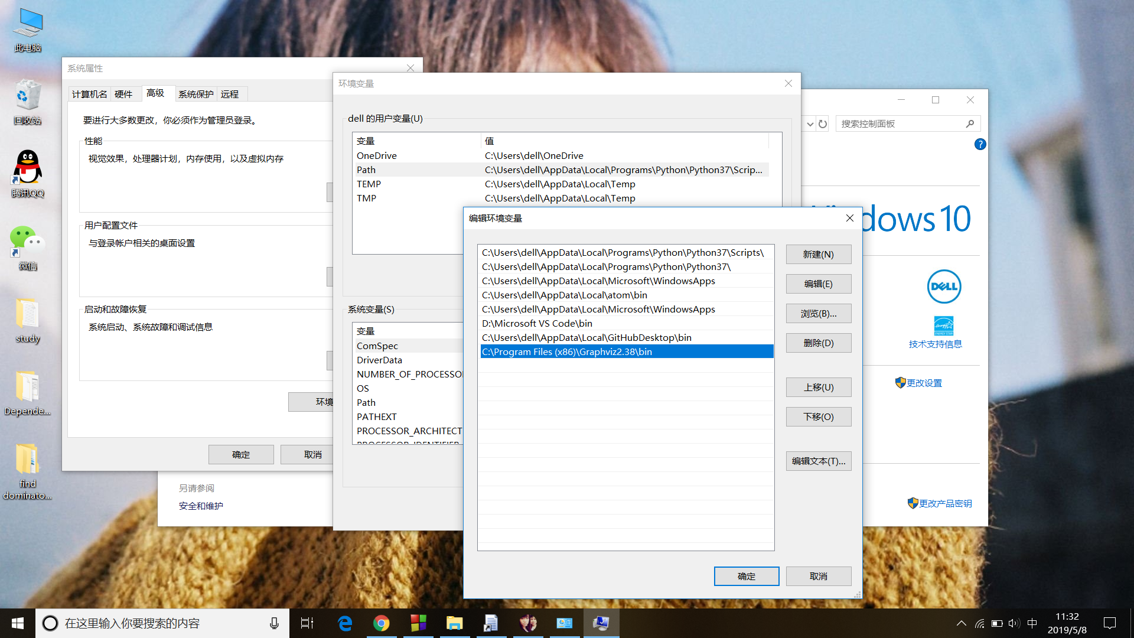
Task: Click 浏览(B)... button
Action: (x=818, y=313)
